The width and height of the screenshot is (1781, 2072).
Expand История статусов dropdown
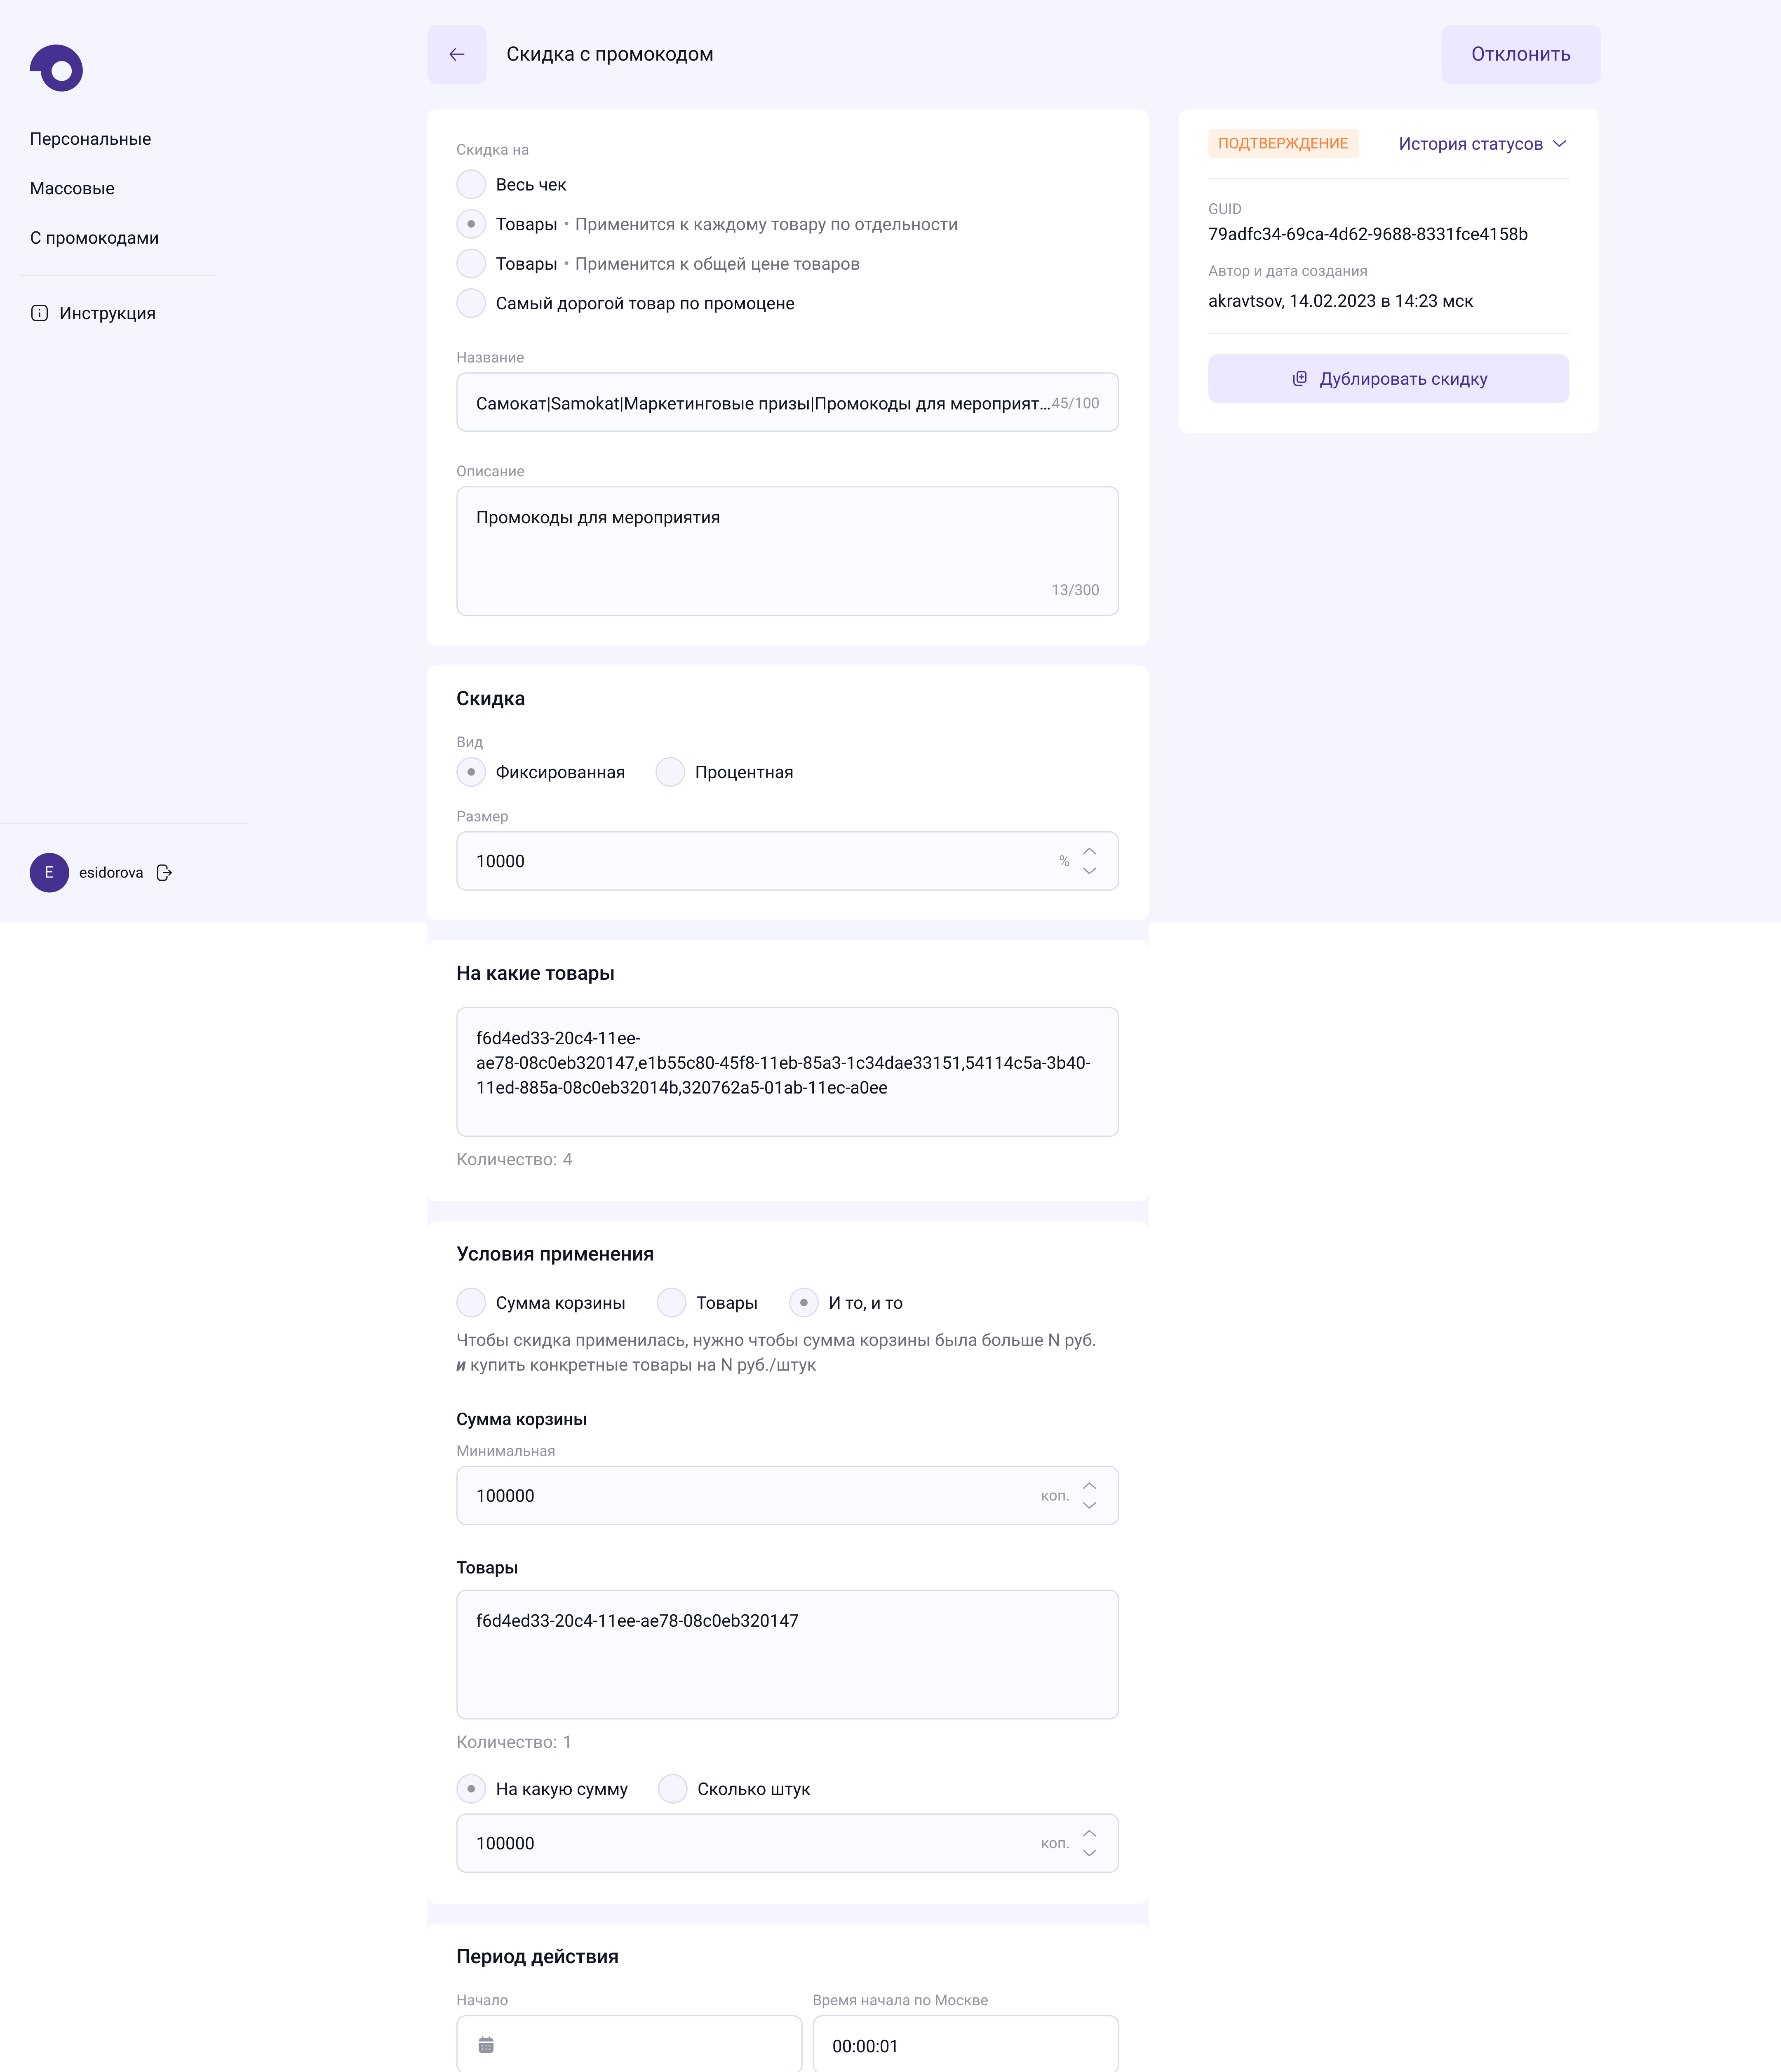click(x=1483, y=144)
